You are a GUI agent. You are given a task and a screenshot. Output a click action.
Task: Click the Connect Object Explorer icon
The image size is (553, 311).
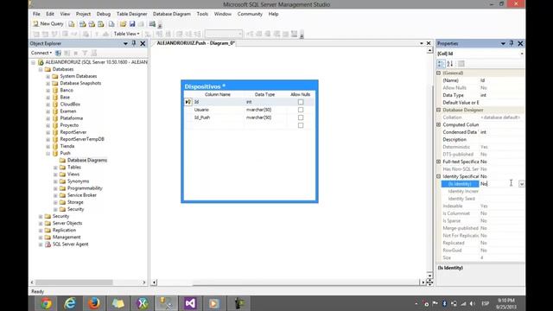pyautogui.click(x=58, y=53)
